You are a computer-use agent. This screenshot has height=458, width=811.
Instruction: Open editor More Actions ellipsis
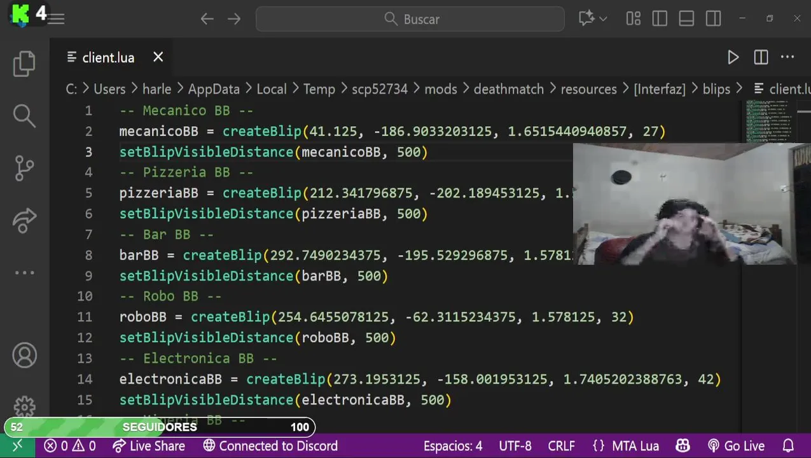(787, 57)
